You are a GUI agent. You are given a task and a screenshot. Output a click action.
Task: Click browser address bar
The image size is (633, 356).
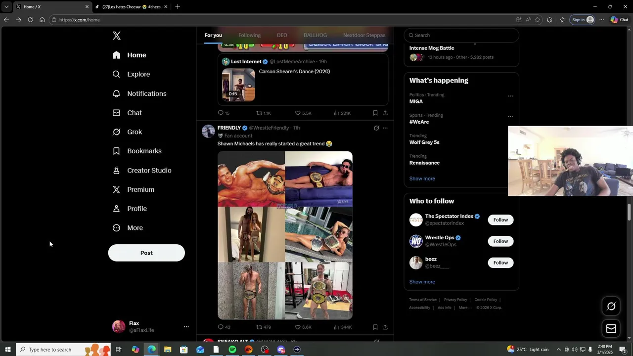(282, 20)
